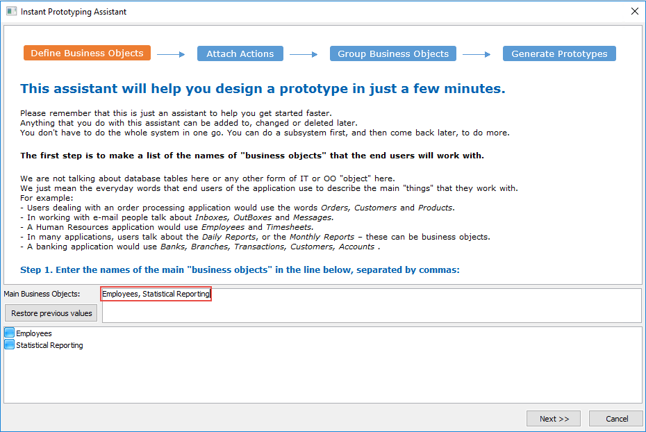Click the Restore previous values button
This screenshot has height=432, width=646.
coord(51,313)
